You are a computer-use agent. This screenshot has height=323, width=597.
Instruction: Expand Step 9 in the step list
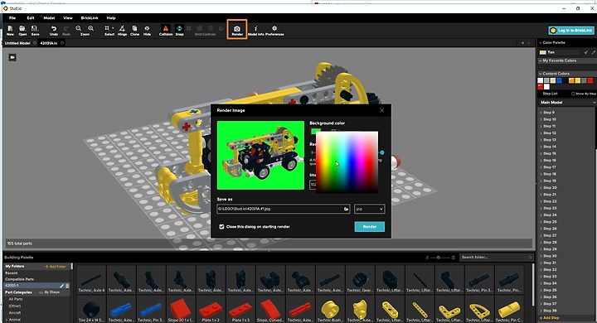[x=541, y=113]
